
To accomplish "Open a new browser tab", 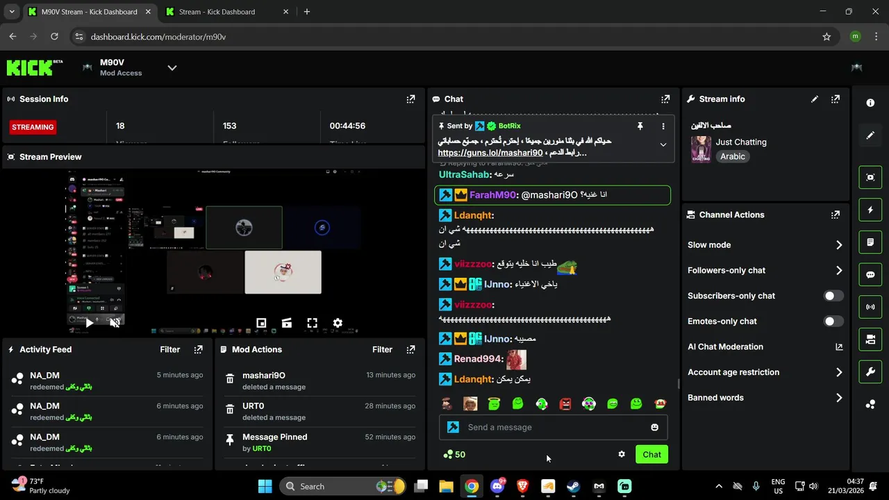I will coord(307,12).
